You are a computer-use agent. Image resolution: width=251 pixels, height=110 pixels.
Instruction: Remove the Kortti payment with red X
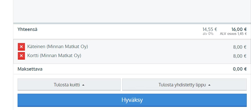[x=21, y=56]
